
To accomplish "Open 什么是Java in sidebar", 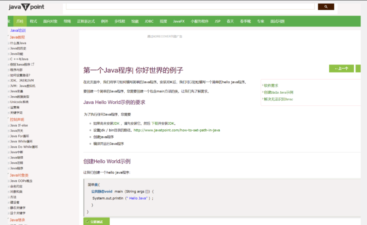I will click(18, 43).
